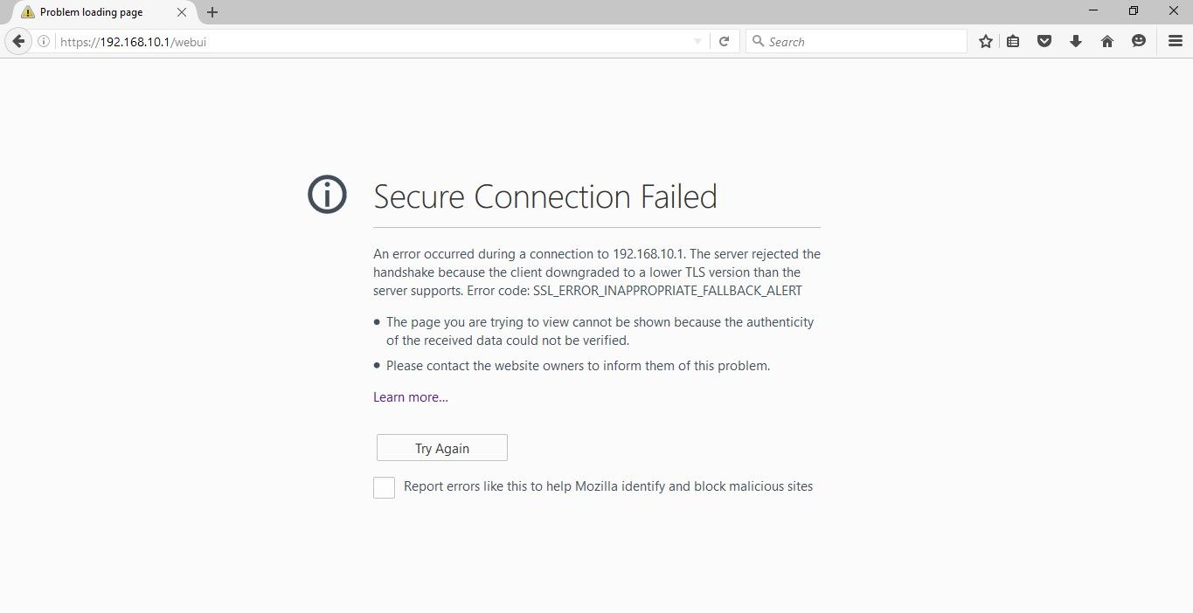Viewport: 1193px width, 613px height.
Task: Open the hamburger menu
Action: pyautogui.click(x=1176, y=41)
